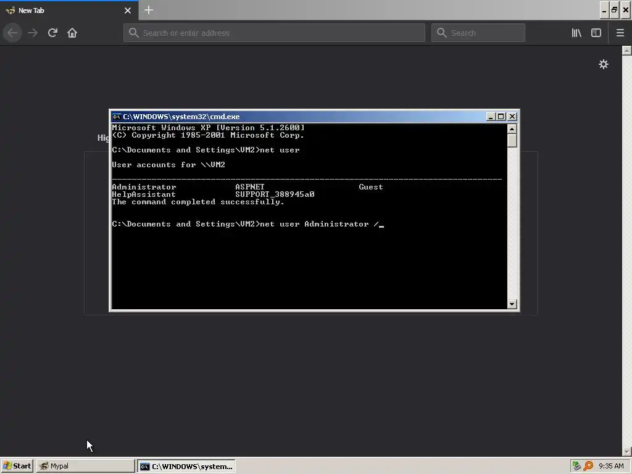
Task: Click browser page scrollbar down arrow
Action: pos(626,452)
